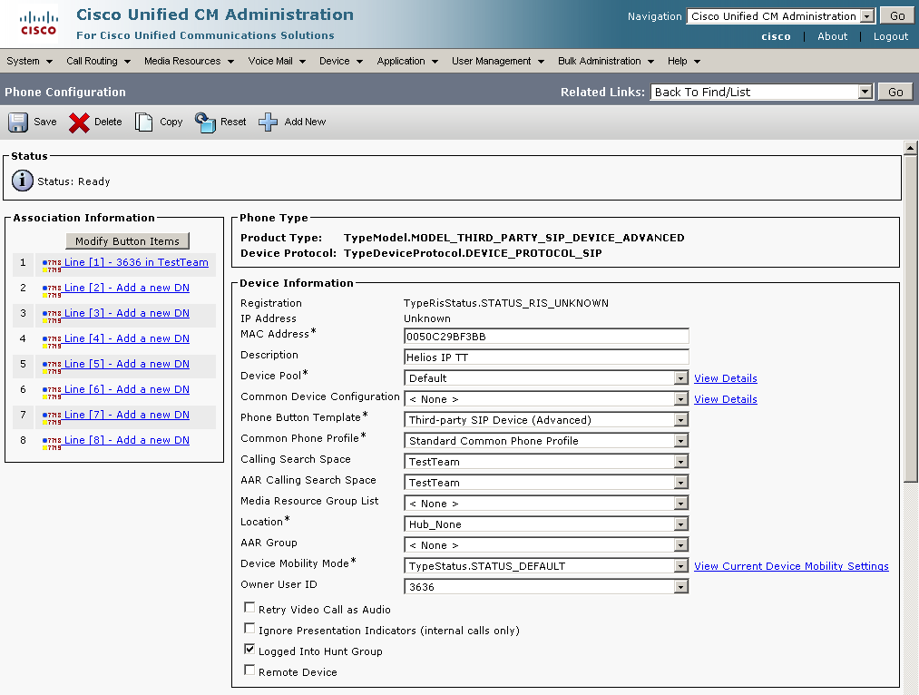The height and width of the screenshot is (695, 919).
Task: Click the red X Delete icon
Action: point(80,122)
